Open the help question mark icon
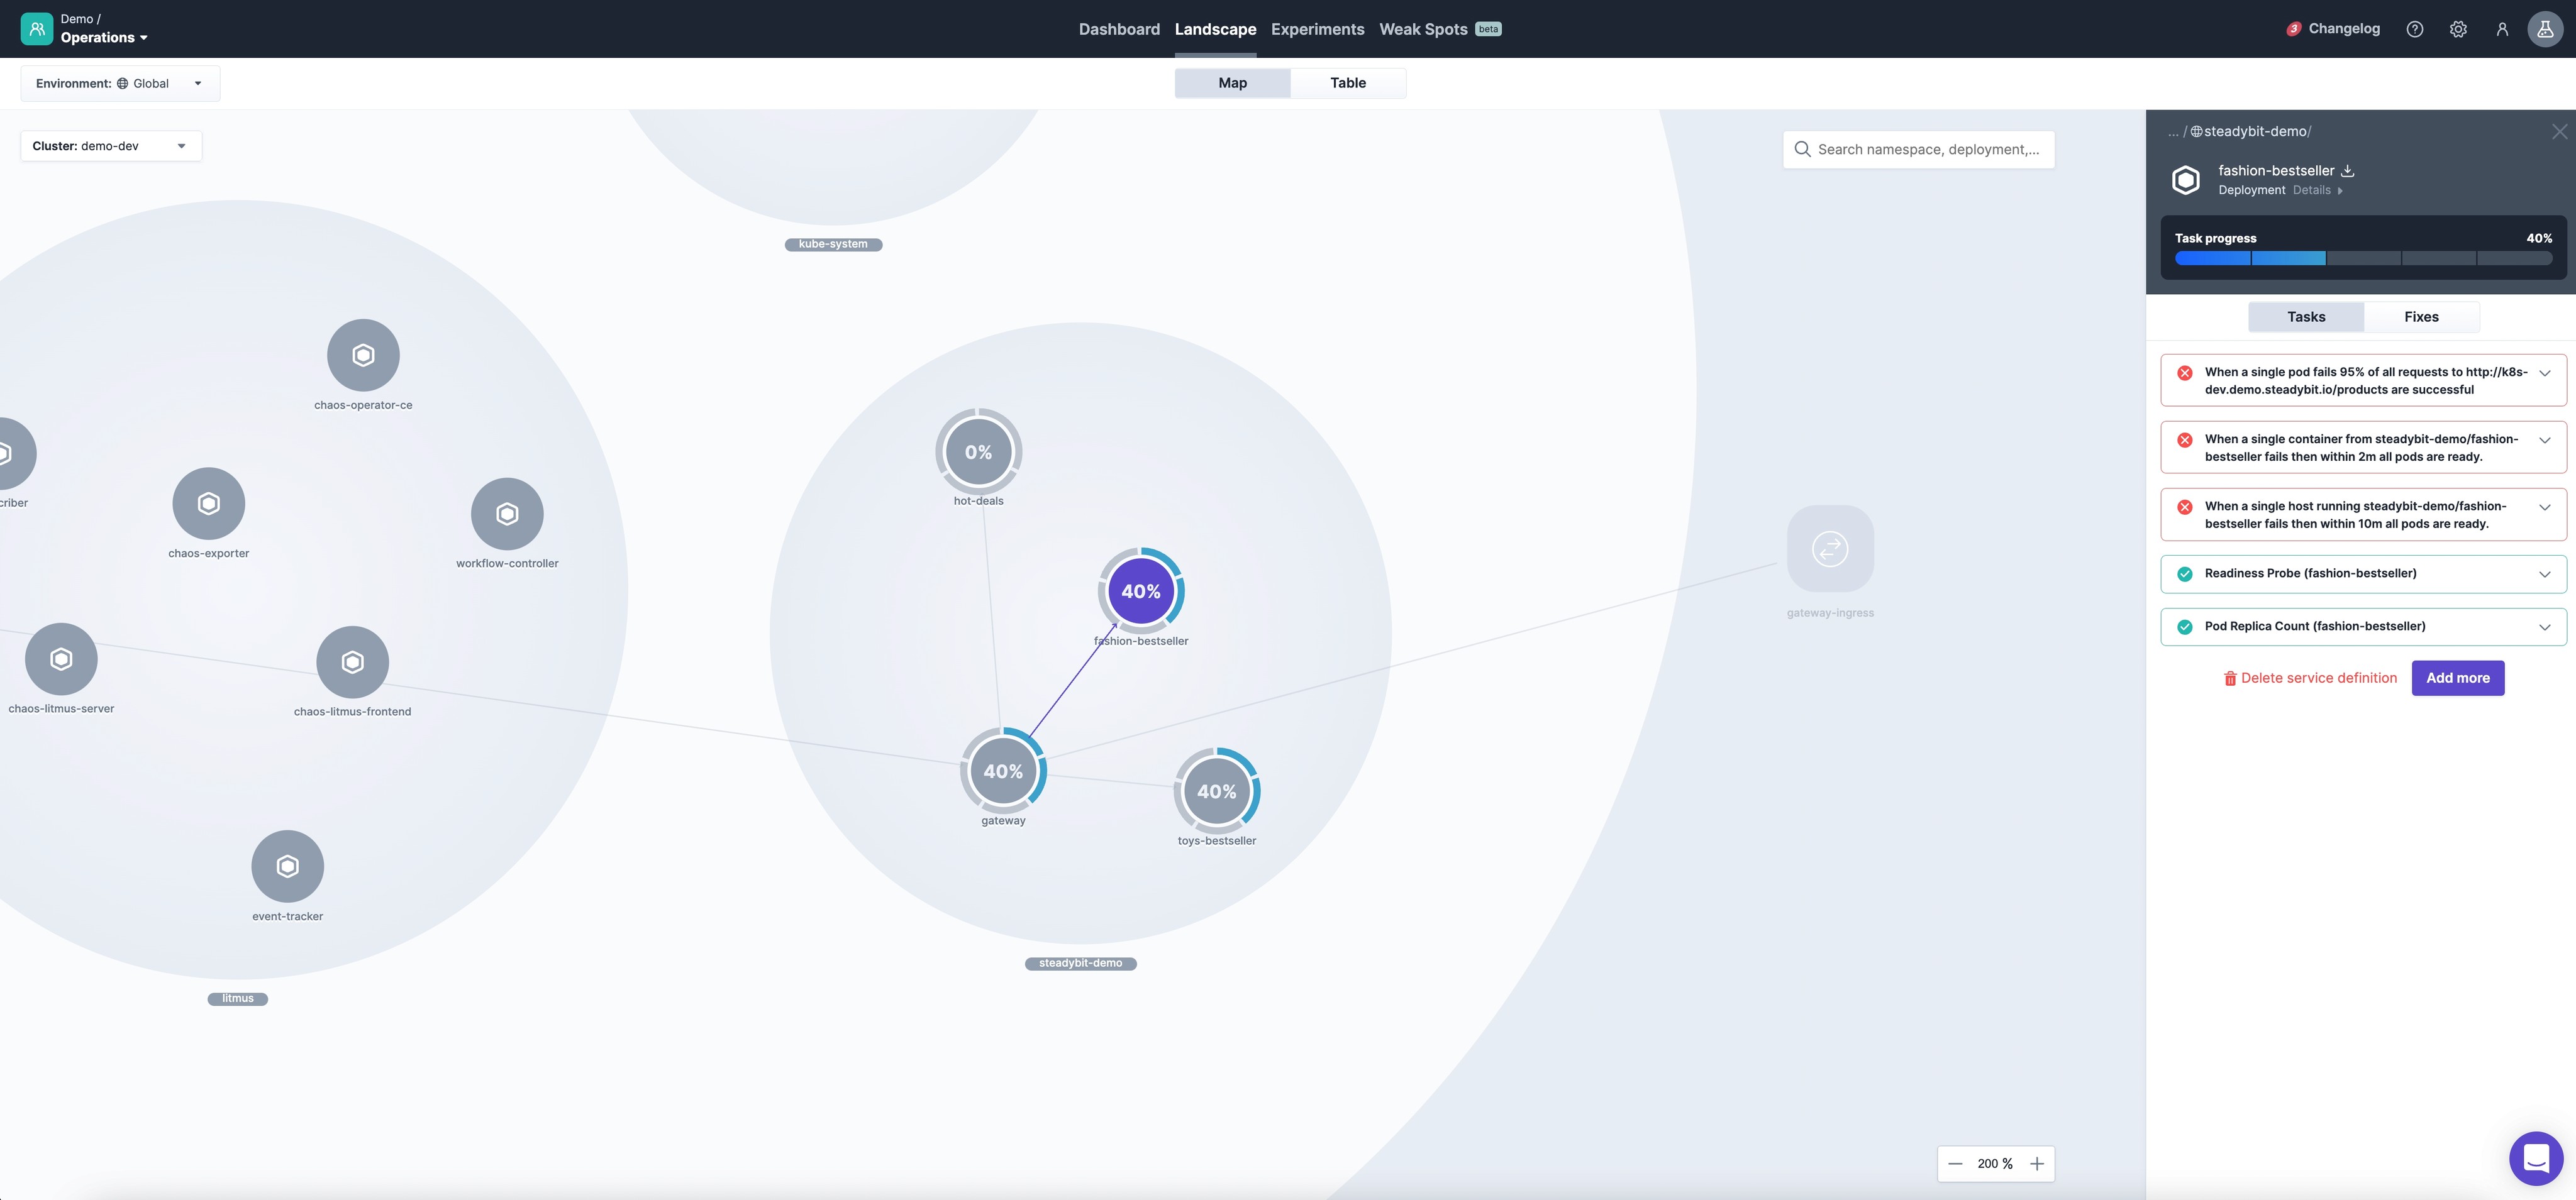Screen dimensions: 2576x1200 click(x=2414, y=29)
